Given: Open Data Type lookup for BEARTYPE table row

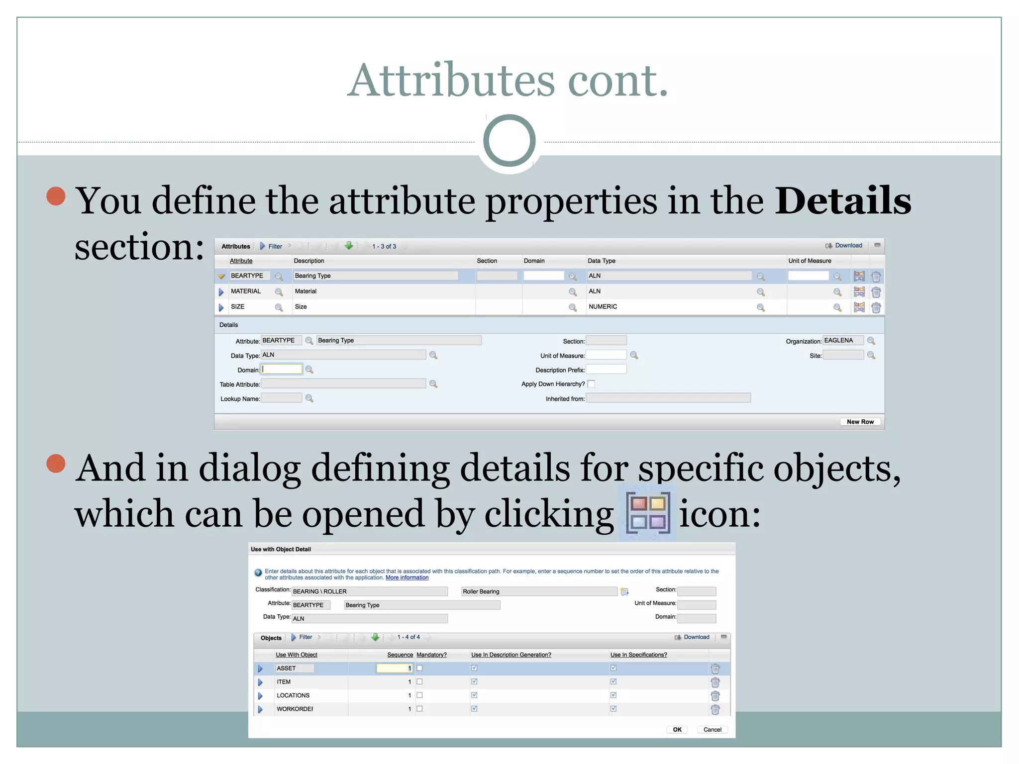Looking at the screenshot, I should pos(761,277).
